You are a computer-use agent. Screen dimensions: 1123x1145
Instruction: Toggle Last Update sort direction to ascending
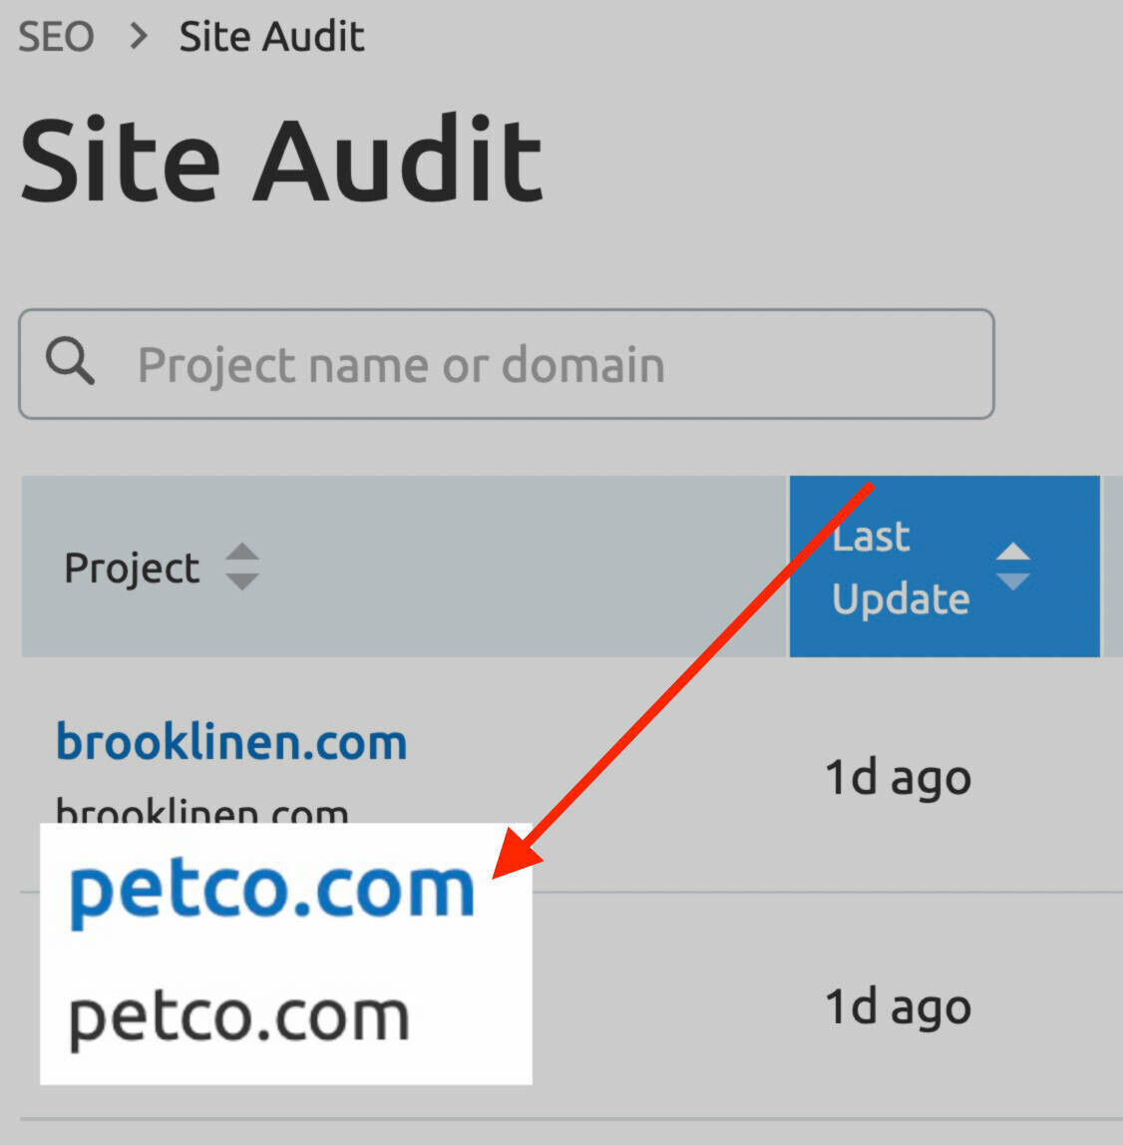coord(1014,554)
